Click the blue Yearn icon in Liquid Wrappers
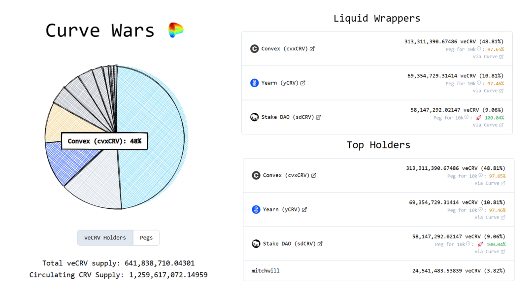 pyautogui.click(x=254, y=83)
